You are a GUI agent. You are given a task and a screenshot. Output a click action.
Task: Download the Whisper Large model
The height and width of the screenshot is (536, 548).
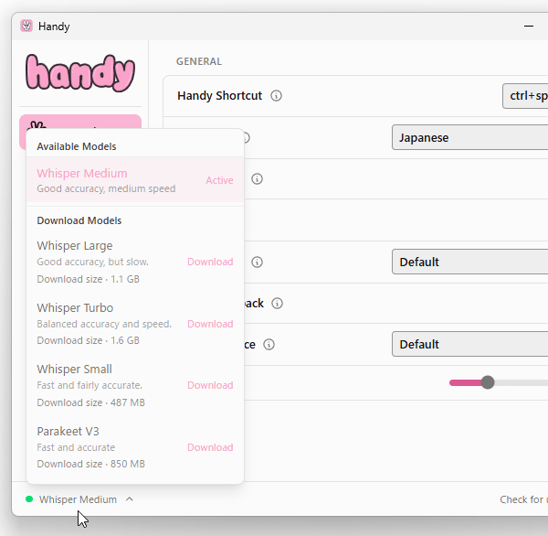(x=210, y=262)
